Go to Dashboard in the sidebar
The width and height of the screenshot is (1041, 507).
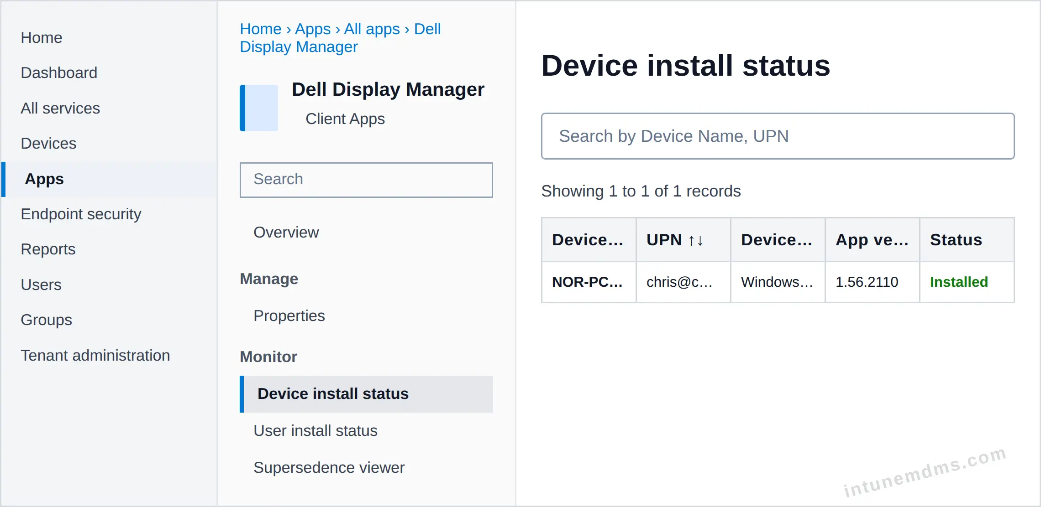point(59,72)
